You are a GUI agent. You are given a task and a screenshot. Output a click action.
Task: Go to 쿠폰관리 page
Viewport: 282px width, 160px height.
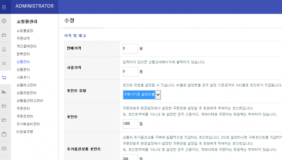[23, 108]
